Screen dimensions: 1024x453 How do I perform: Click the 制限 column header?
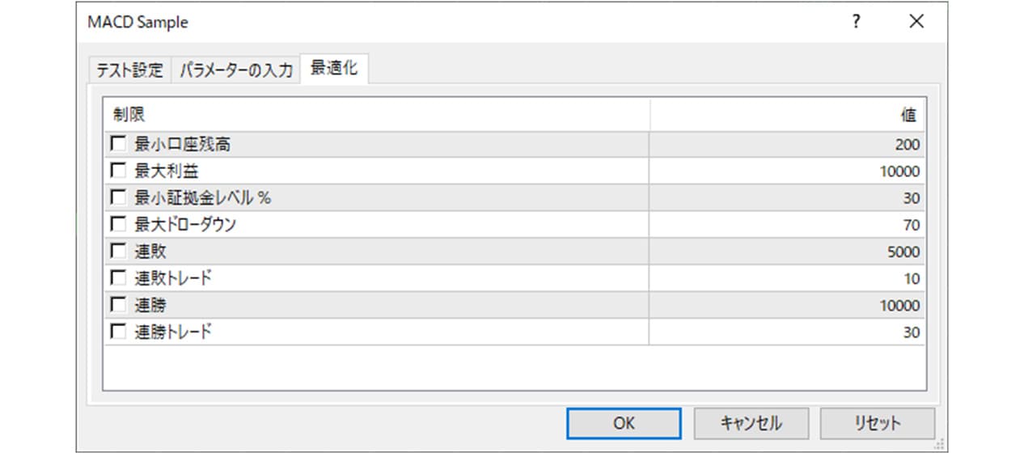(x=377, y=115)
